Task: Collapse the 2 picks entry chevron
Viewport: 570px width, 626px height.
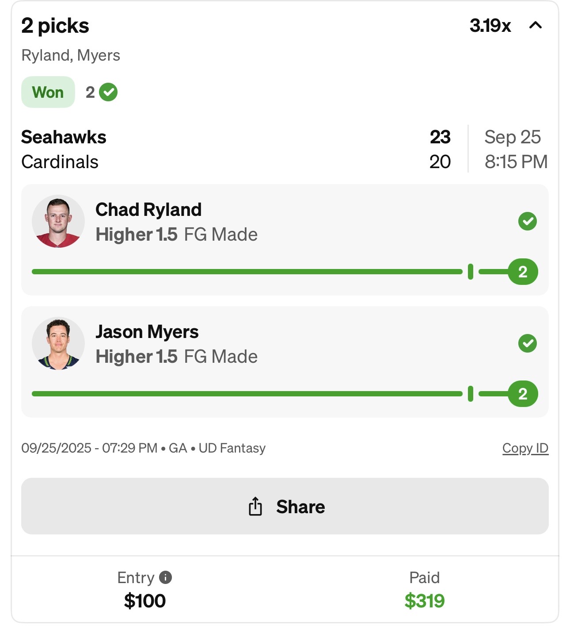Action: [x=535, y=26]
